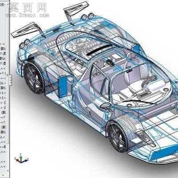Viewport: 178px width, 178px height.
Task: Click the feature tree panel collapse handle
Action: (11, 80)
